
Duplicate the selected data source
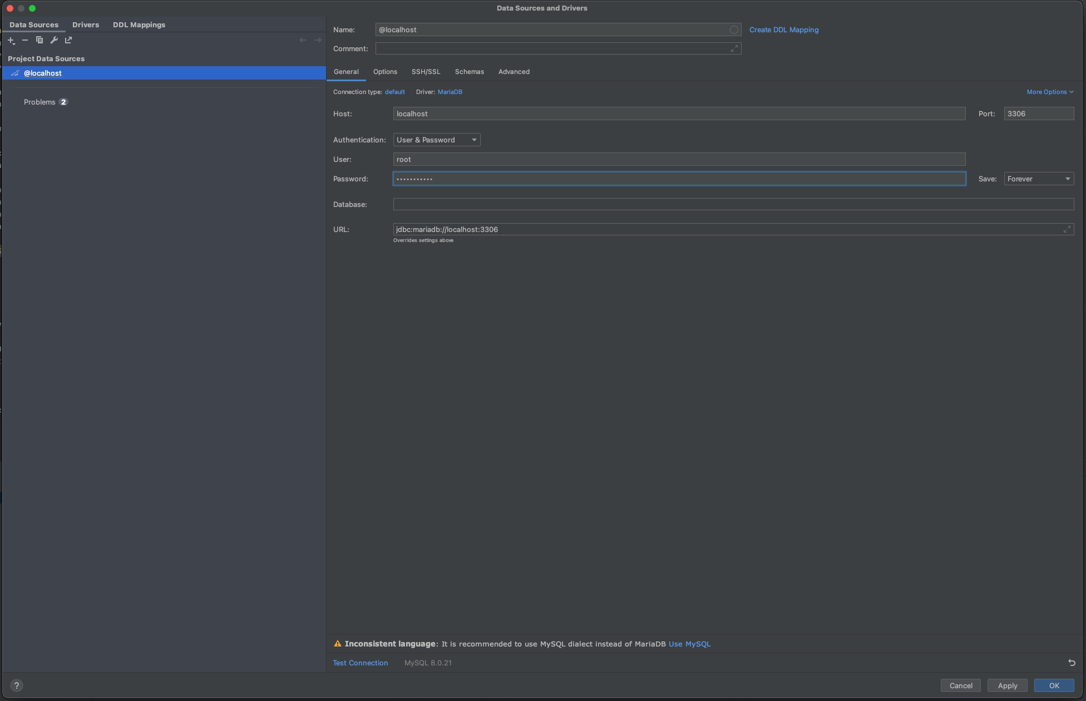tap(40, 40)
